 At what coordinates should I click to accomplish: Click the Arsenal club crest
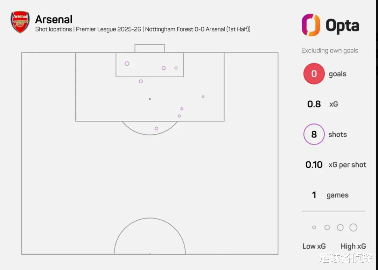[20, 22]
